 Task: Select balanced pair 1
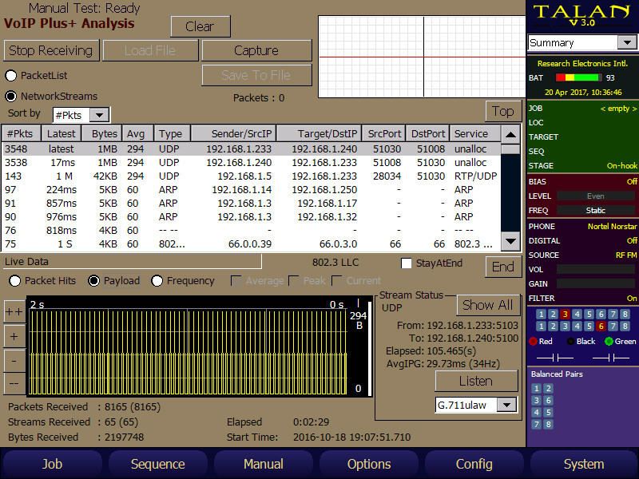536,387
